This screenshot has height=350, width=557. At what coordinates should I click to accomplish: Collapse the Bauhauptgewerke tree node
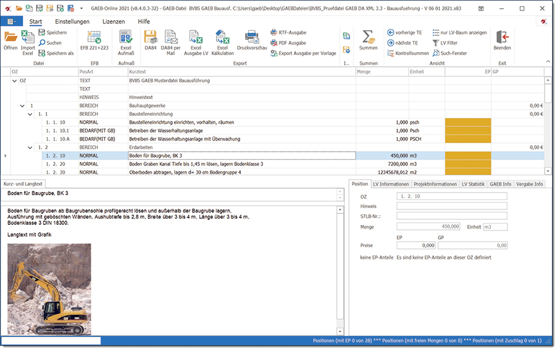tap(22, 106)
